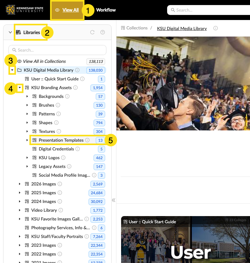The image size is (250, 263).
Task: Expand the Video Library collection
Action: click(x=20, y=210)
